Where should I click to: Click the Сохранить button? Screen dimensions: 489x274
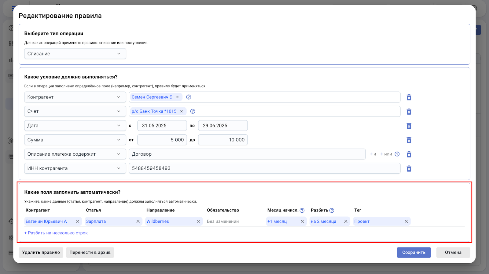pyautogui.click(x=414, y=252)
